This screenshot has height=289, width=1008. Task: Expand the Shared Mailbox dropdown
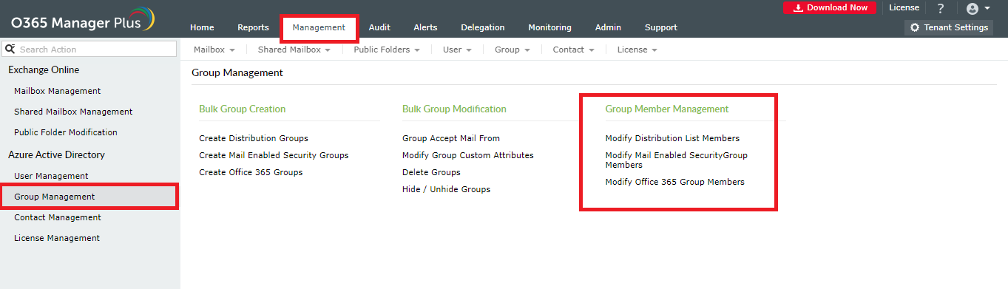294,50
